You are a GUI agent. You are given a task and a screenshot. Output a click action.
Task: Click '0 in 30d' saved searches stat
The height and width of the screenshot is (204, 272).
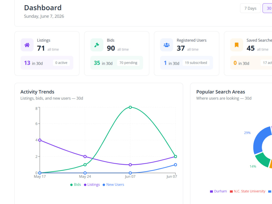point(241,63)
